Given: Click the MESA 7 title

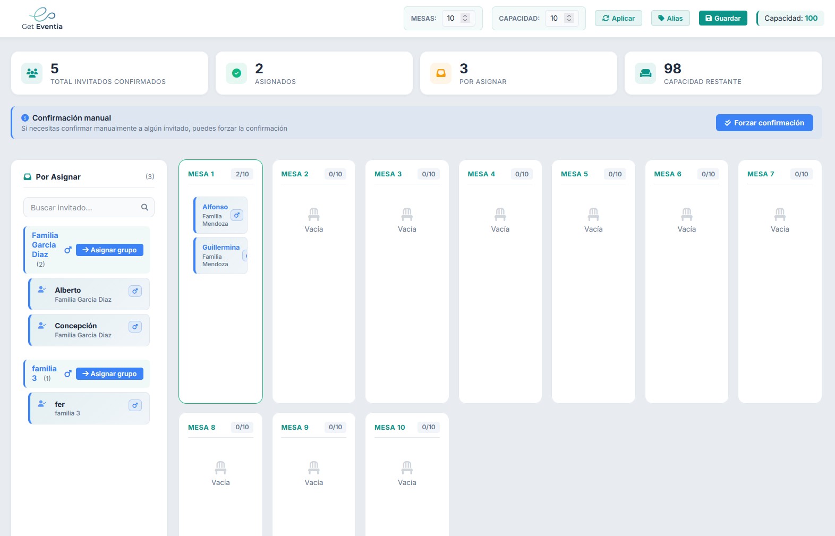Looking at the screenshot, I should point(761,174).
